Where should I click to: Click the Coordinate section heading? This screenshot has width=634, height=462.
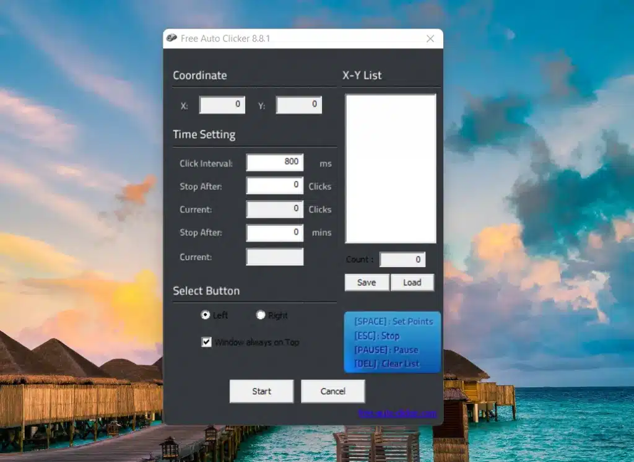(x=200, y=76)
